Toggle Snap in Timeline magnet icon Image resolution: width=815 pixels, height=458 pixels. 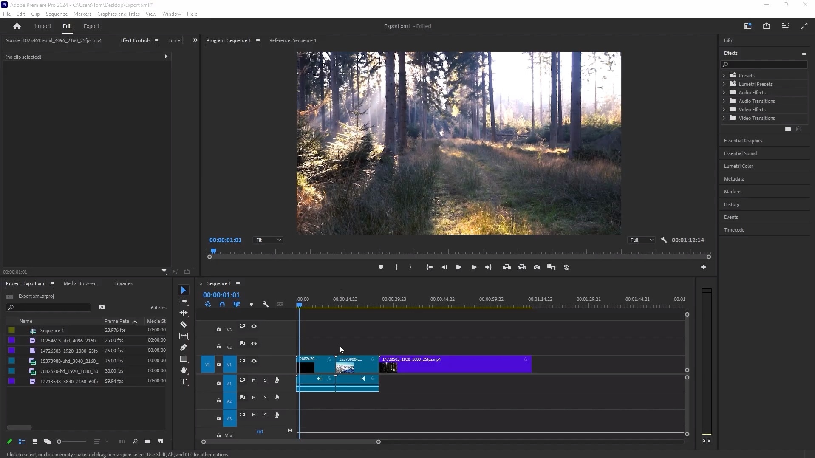click(222, 305)
